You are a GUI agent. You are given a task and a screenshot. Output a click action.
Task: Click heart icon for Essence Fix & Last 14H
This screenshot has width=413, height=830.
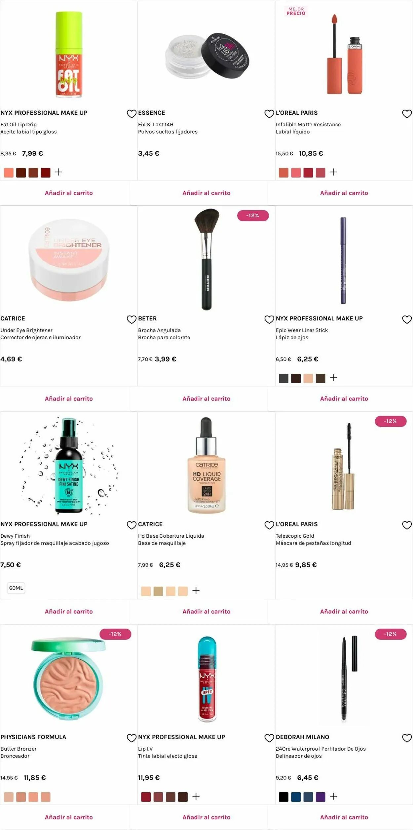pyautogui.click(x=269, y=114)
